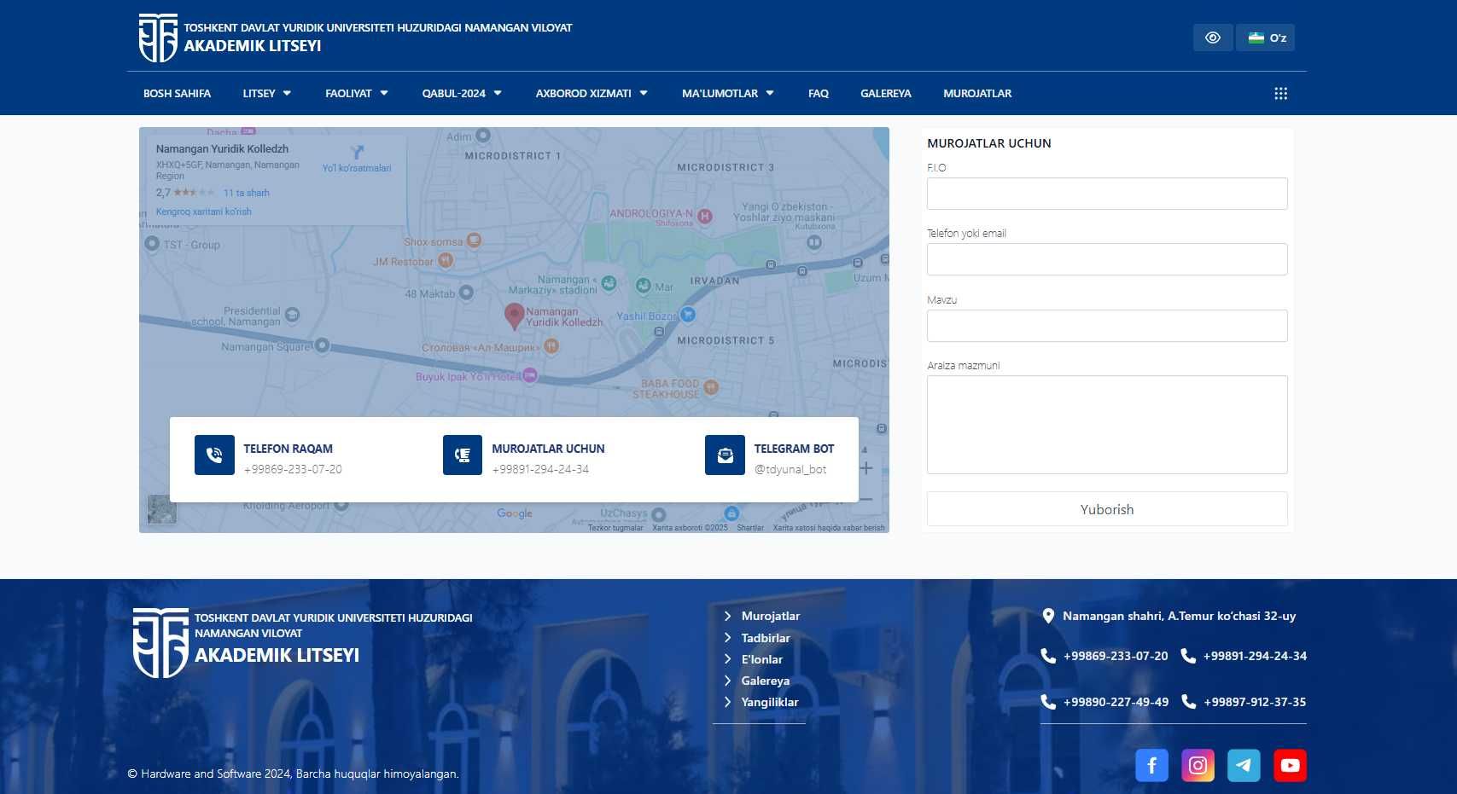
Task: Call the footer number +99897-912-37-35
Action: [x=1255, y=702]
